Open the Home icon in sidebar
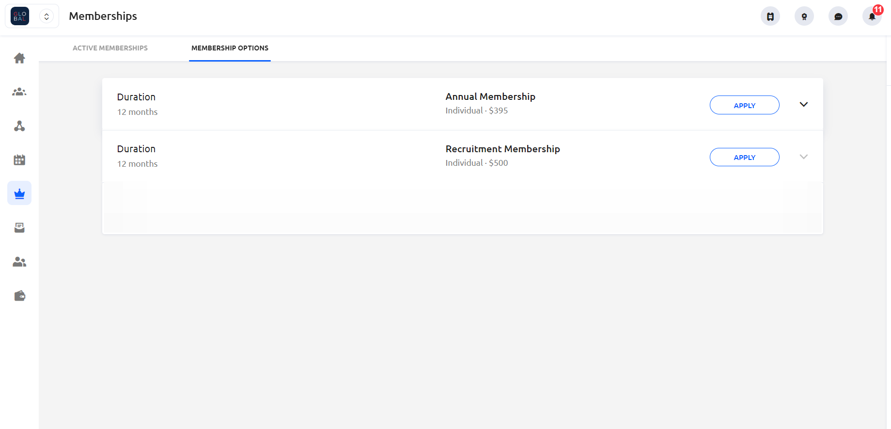The width and height of the screenshot is (891, 429). click(x=19, y=58)
